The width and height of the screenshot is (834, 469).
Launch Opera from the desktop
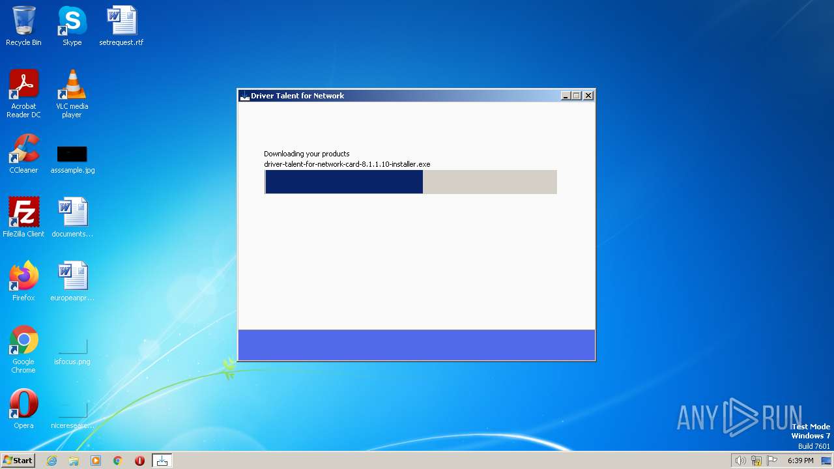click(23, 408)
